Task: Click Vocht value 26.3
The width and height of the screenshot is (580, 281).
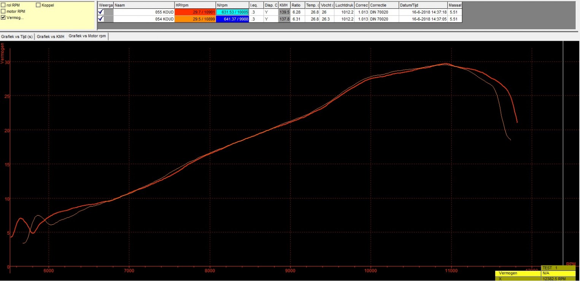Action: [x=327, y=19]
